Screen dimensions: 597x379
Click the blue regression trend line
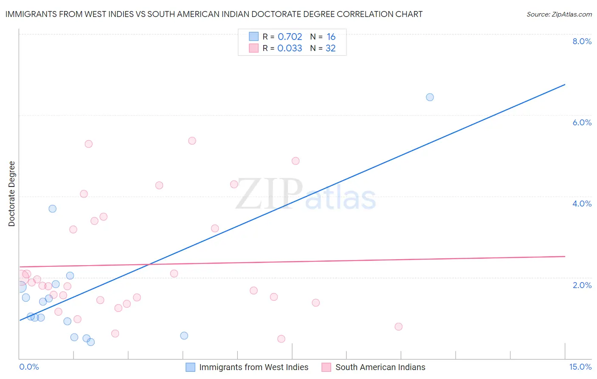(x=292, y=202)
